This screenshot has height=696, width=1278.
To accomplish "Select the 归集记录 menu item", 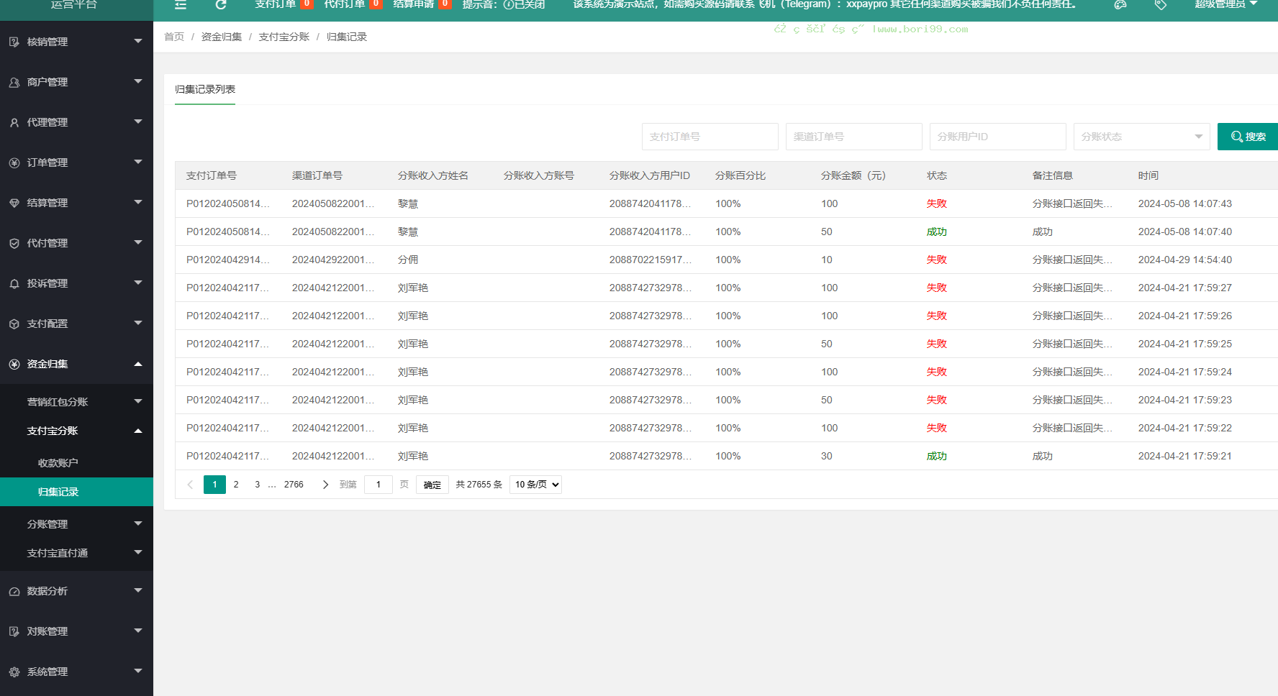I will (76, 492).
